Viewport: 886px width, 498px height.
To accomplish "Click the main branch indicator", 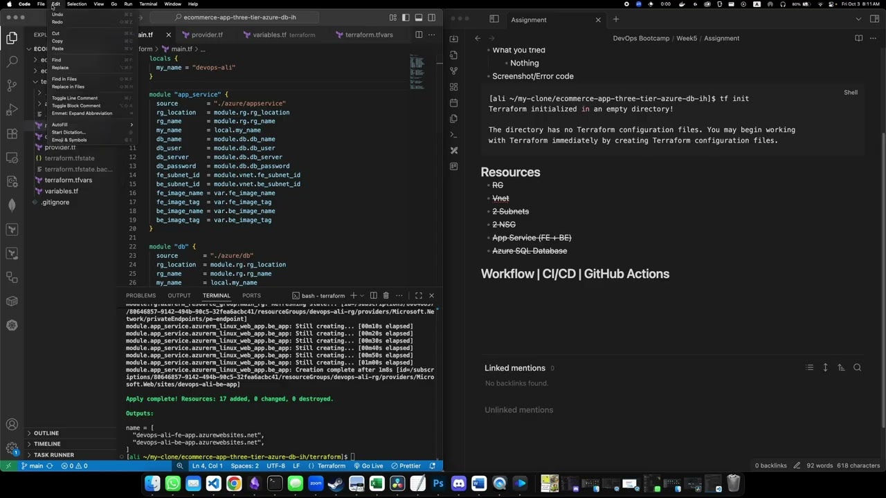I will [32, 465].
